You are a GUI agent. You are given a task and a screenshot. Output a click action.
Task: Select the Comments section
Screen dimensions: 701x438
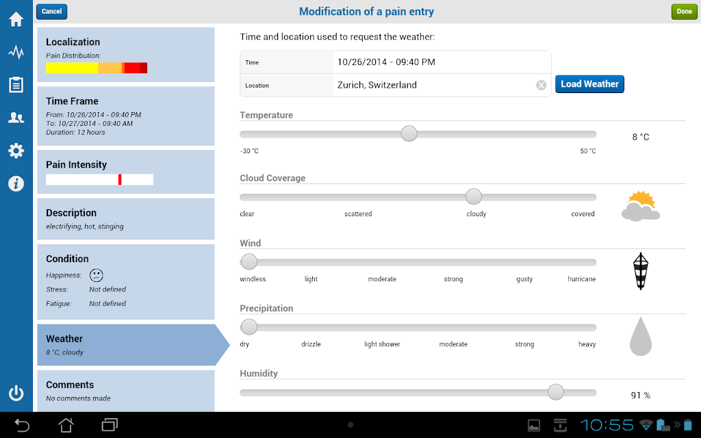click(126, 391)
